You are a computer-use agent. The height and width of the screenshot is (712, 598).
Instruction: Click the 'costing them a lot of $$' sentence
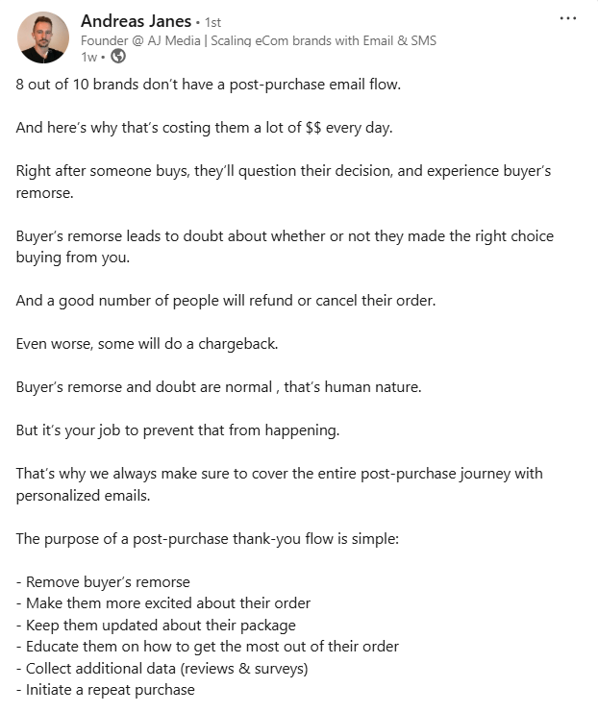pyautogui.click(x=204, y=128)
